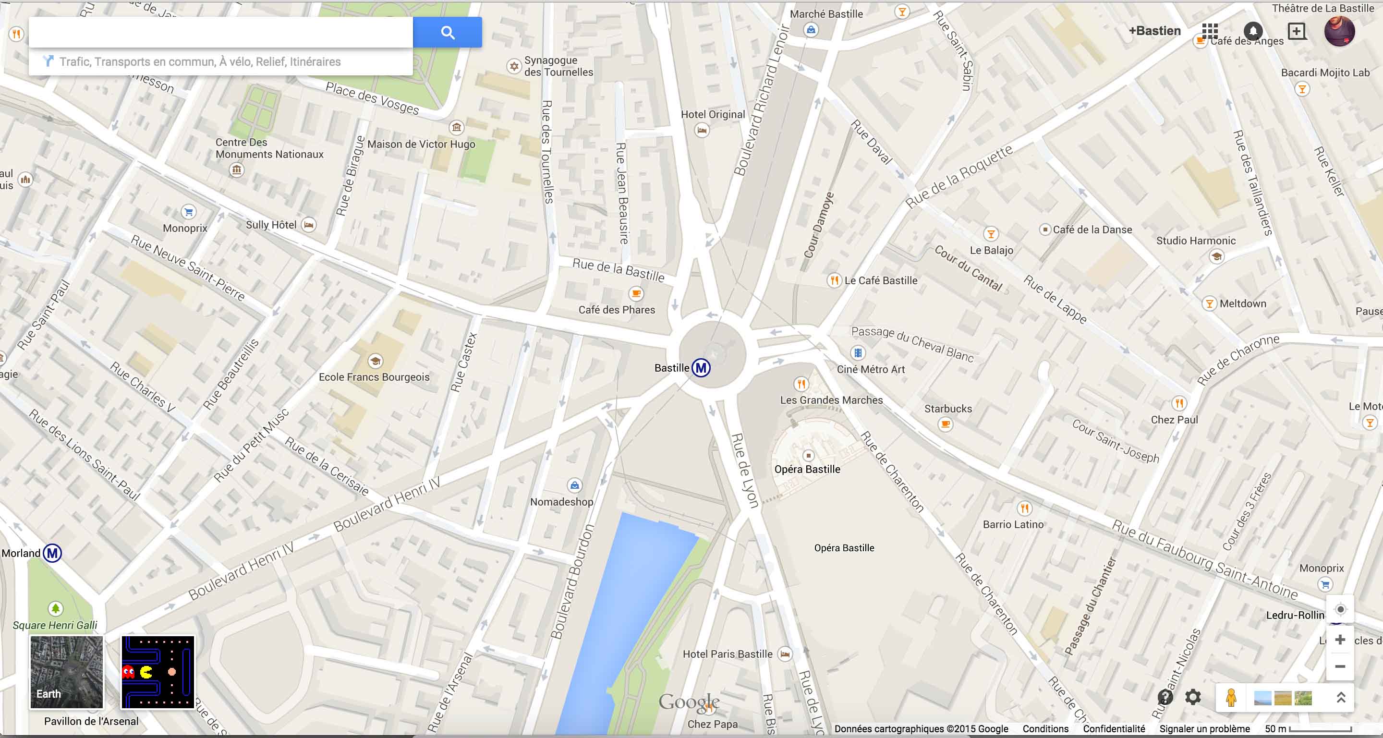Open the Google apps grid
Screen dimensions: 1383x738
(x=1210, y=31)
